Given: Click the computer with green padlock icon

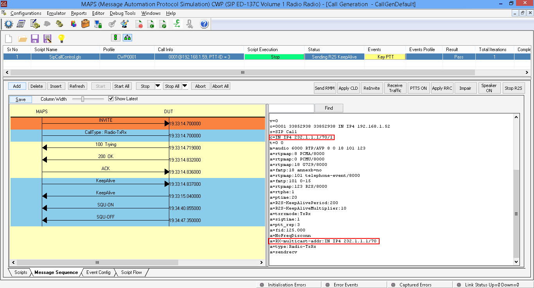Looking at the screenshot, I should [98, 24].
